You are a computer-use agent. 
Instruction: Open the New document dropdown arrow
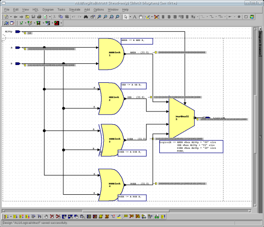[x=11, y=17]
